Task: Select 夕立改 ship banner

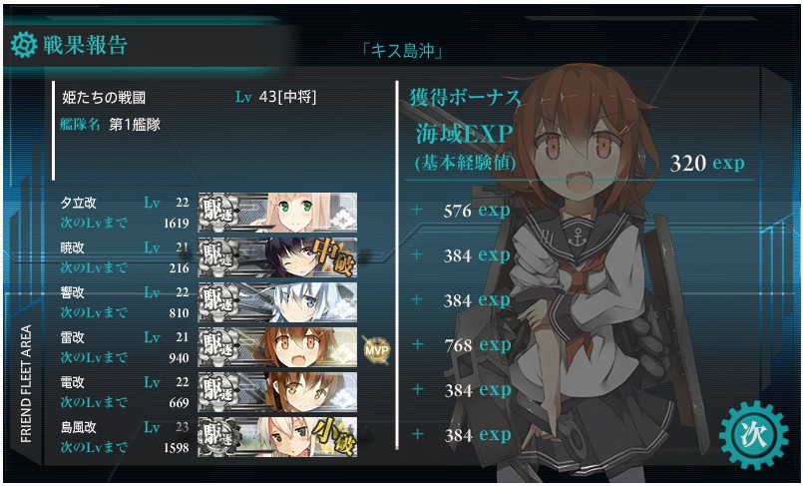Action: coord(277,213)
